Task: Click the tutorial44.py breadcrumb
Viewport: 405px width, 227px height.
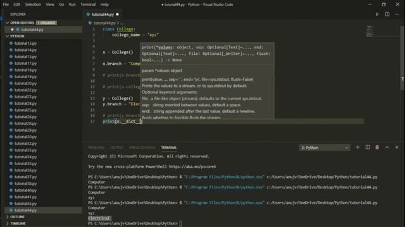Action: tap(104, 23)
